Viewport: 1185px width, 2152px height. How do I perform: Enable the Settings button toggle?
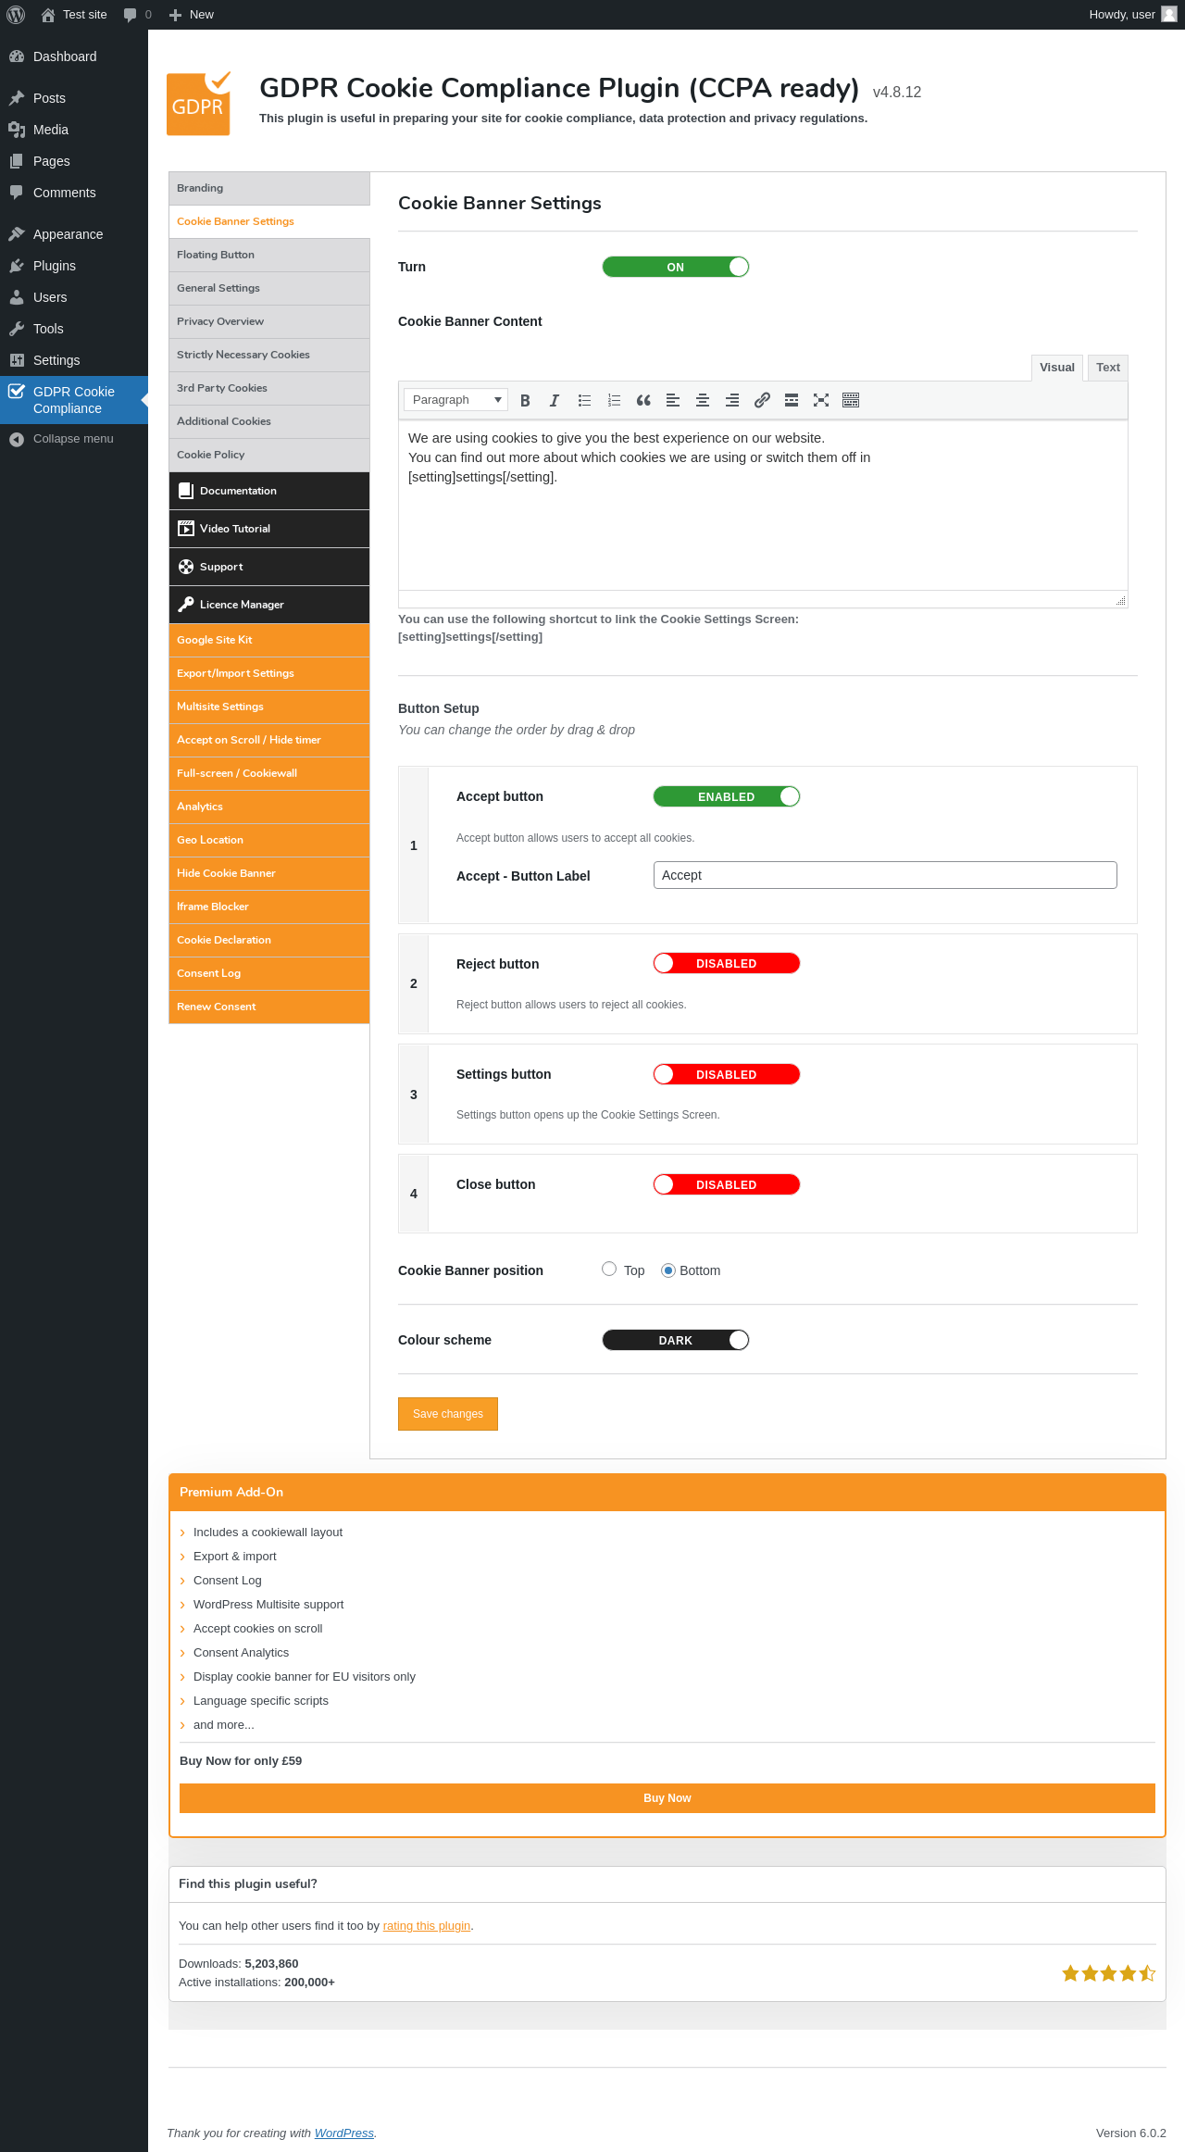click(727, 1074)
